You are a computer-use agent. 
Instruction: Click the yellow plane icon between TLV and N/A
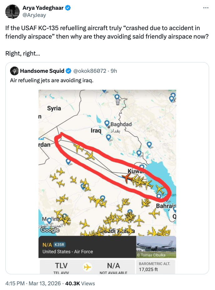(x=88, y=267)
